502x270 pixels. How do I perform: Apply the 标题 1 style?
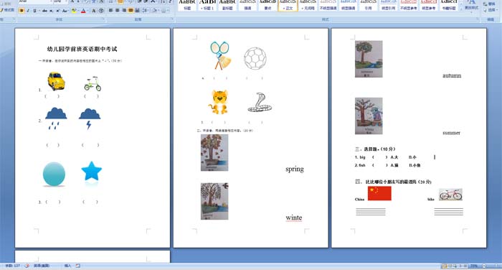coord(207,5)
